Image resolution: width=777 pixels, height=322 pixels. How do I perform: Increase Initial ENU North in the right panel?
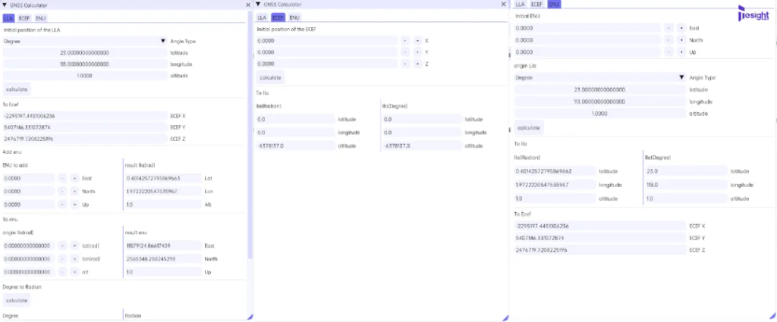681,40
